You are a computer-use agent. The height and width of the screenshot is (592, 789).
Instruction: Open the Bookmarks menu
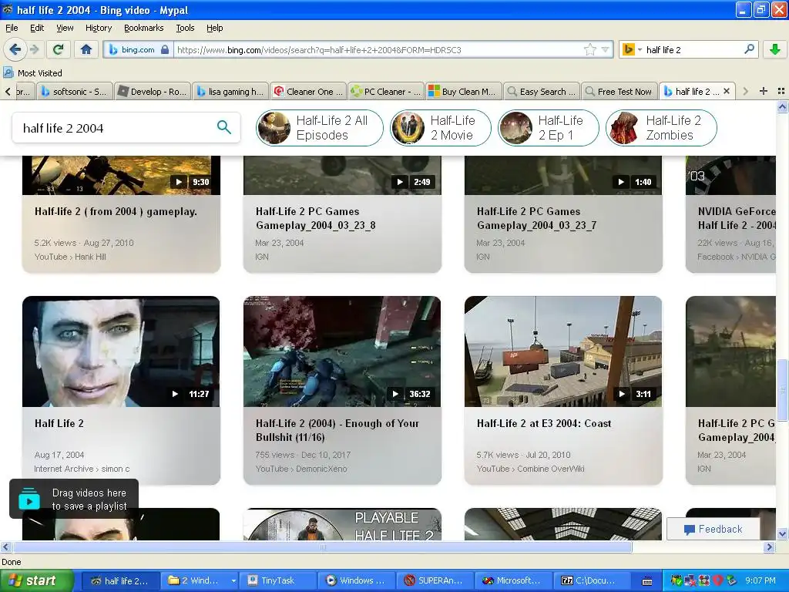[143, 28]
